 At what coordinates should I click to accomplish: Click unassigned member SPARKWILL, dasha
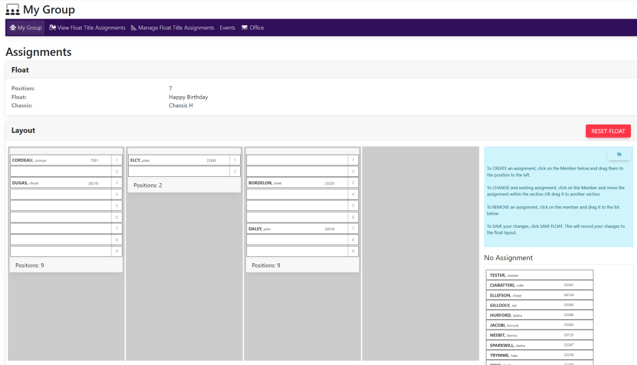539,345
